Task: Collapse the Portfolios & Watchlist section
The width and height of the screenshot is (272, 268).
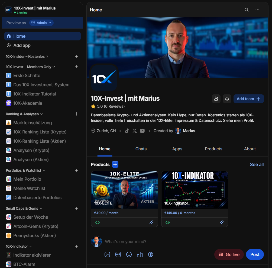Action: [x=25, y=170]
